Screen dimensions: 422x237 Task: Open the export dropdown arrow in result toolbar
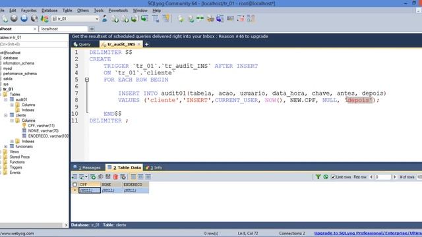click(86, 176)
